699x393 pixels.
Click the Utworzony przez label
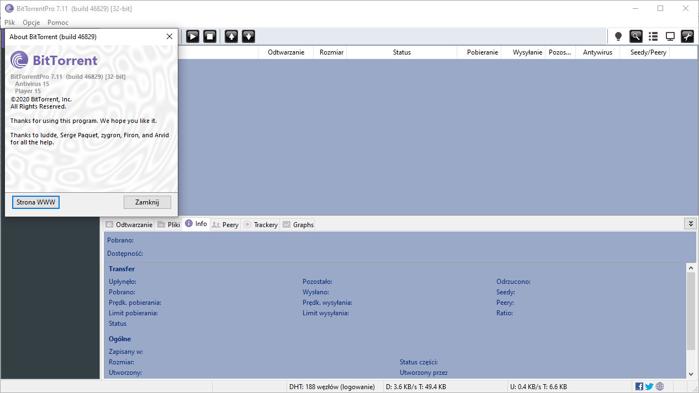423,373
